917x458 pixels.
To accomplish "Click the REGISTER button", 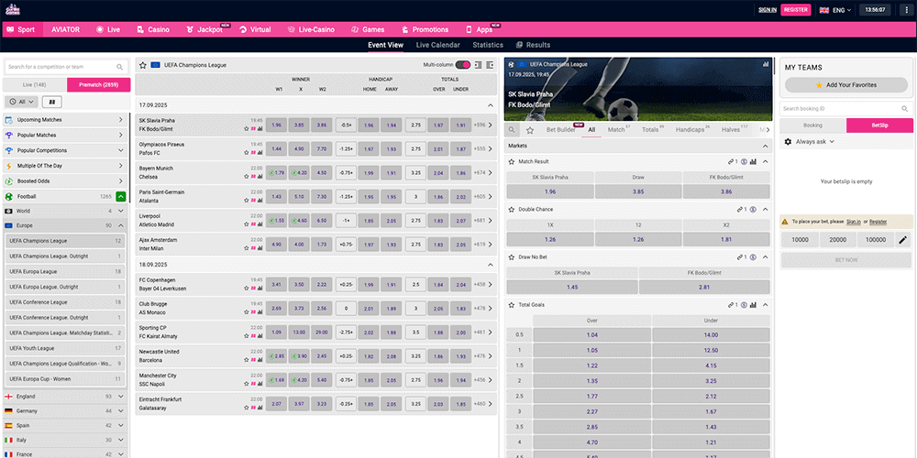I will (796, 10).
